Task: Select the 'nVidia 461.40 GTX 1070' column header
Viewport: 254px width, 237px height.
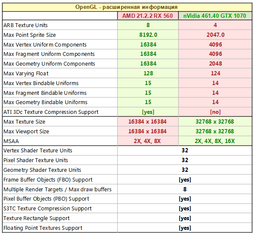Action: point(215,16)
